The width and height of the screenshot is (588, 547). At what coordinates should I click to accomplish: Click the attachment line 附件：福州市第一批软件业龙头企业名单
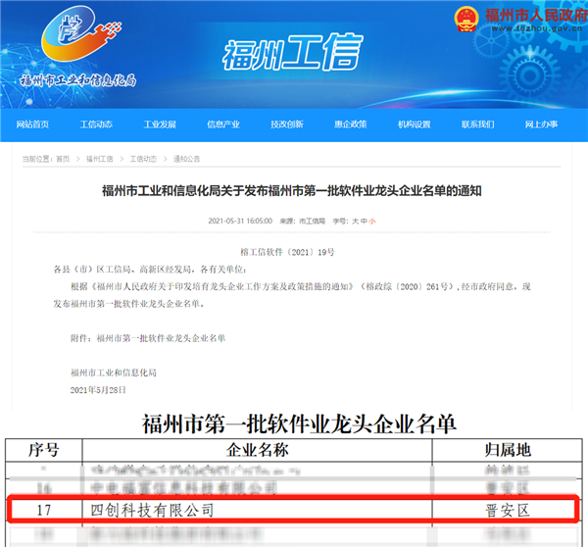point(148,338)
